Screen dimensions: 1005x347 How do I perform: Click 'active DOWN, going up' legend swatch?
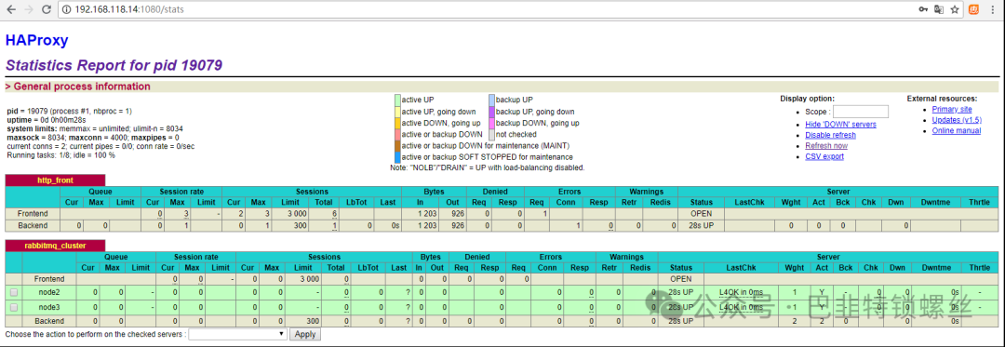397,123
